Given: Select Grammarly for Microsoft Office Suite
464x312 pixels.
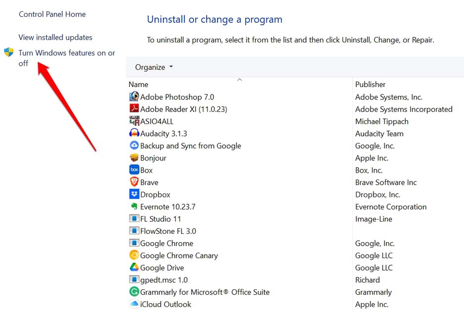Looking at the screenshot, I should point(205,292).
